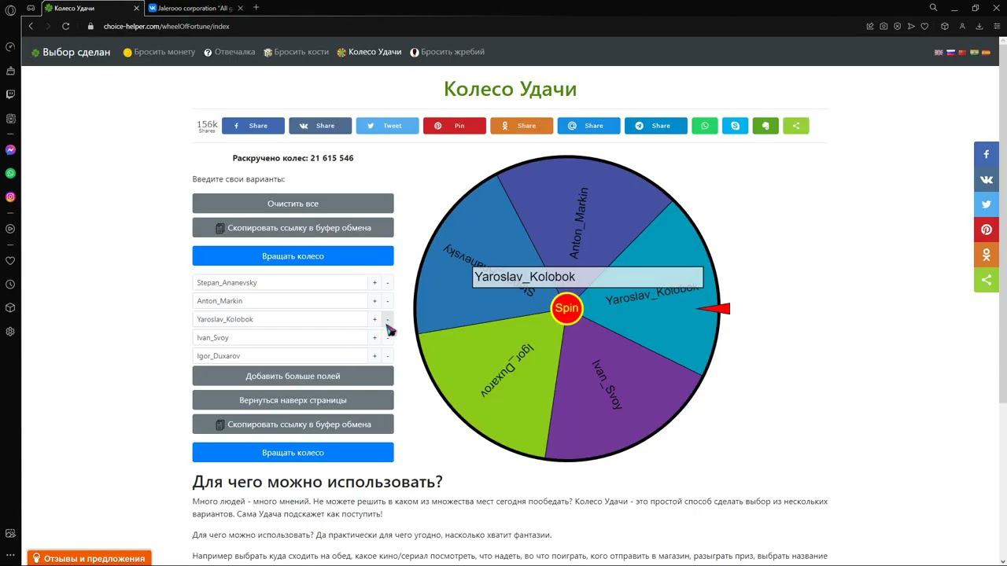1007x566 pixels.
Task: Open WhatsApp in the sidebar
Action: pos(10,173)
